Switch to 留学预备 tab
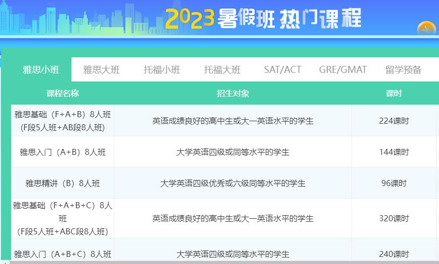This screenshot has height=264, width=439. point(403,69)
